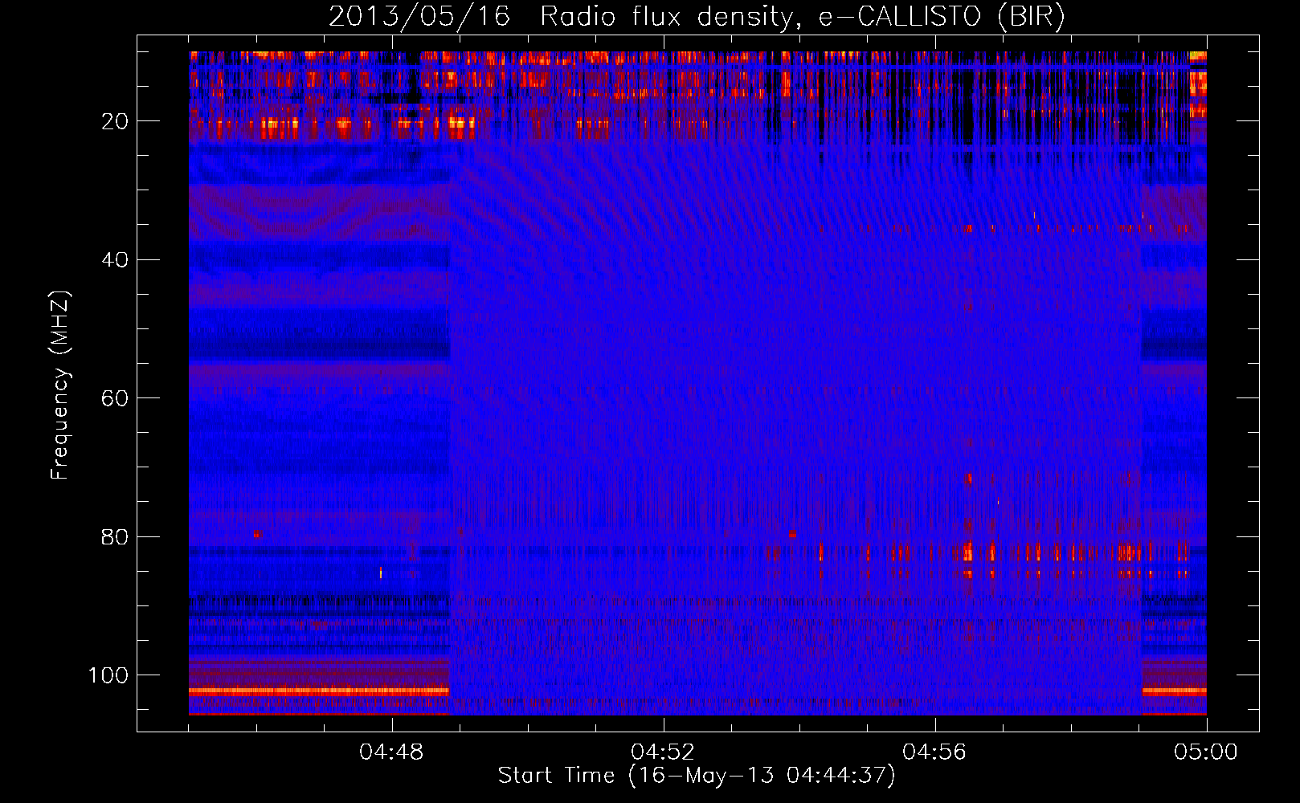Click the 05:00 time tick label

1206,752
